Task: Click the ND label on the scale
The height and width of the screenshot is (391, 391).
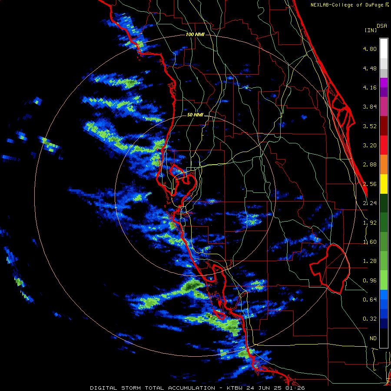Action: 373,338
